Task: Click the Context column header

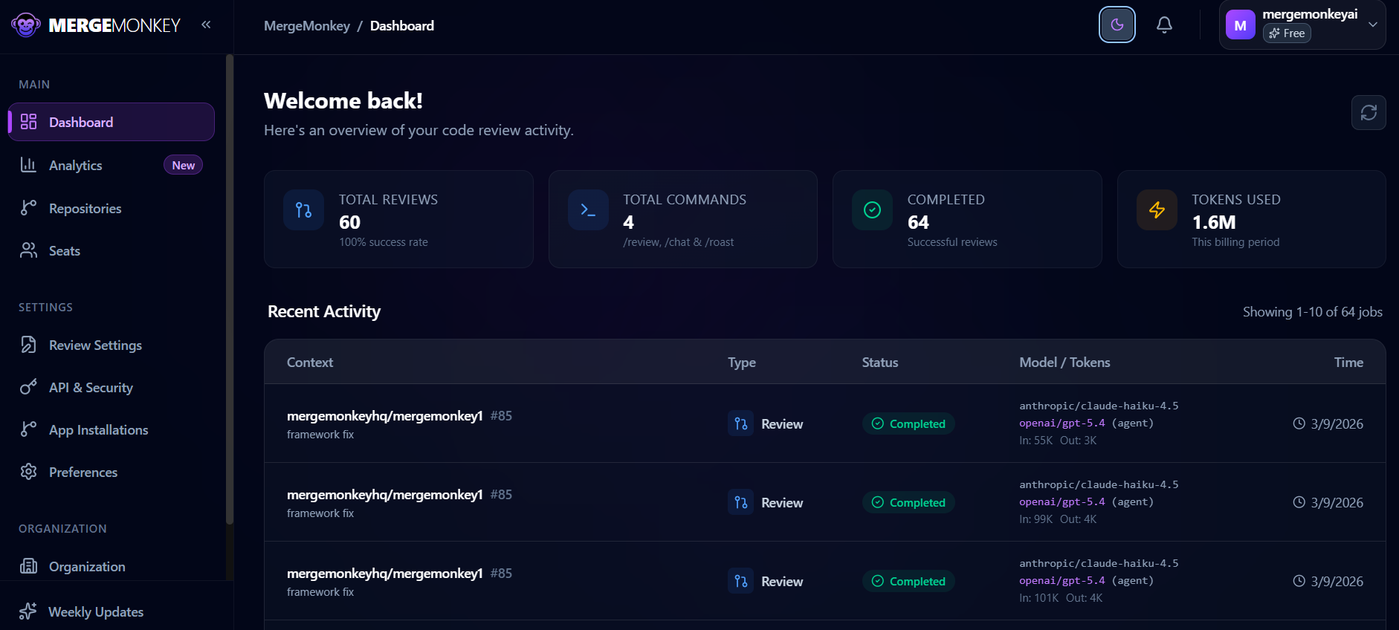Action: [x=310, y=363]
